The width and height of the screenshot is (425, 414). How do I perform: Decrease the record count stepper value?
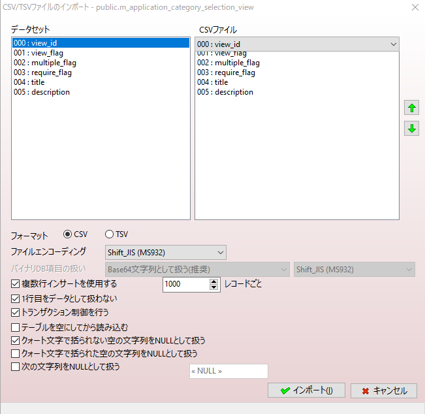coord(213,287)
